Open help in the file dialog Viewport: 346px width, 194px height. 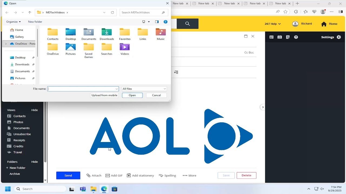coord(165,22)
